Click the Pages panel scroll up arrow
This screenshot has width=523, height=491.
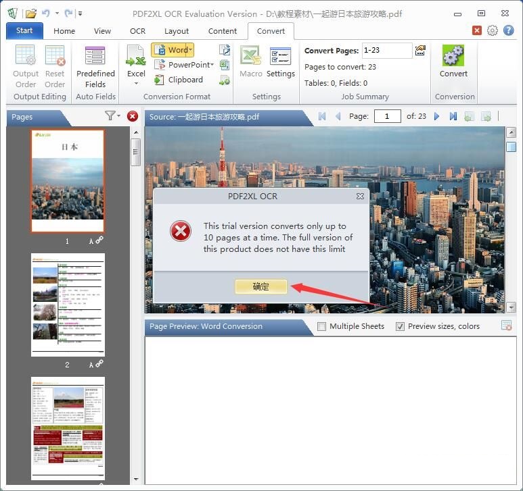click(x=136, y=132)
